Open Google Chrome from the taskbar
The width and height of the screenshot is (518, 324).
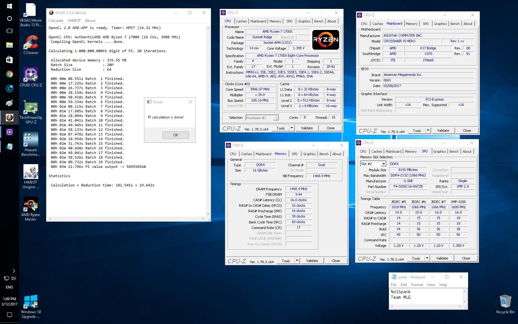(9, 74)
